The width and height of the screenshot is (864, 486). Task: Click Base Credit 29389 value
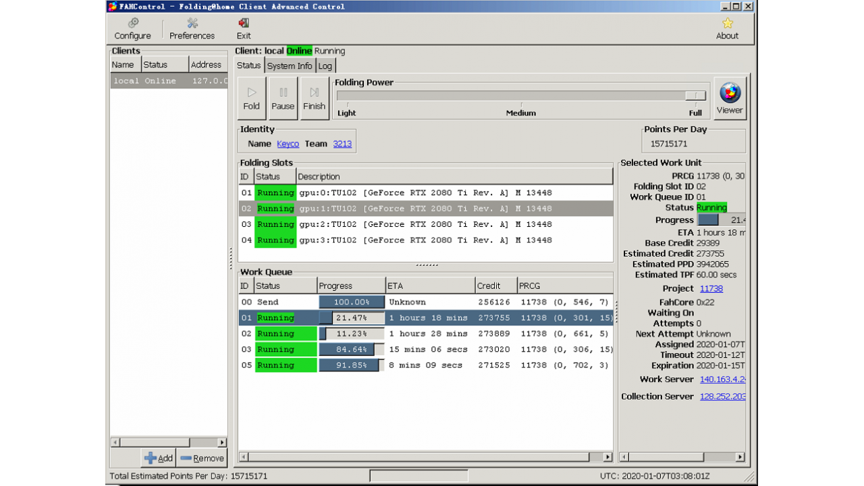tap(709, 243)
